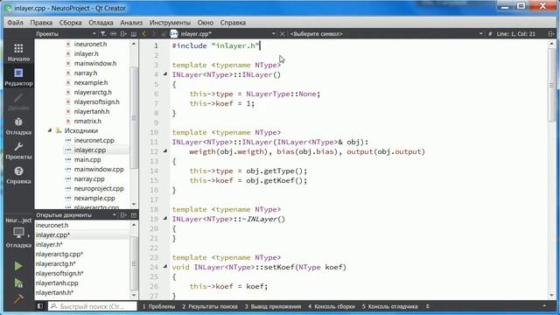
Task: Go forward with the right arrow
Action: [x=154, y=34]
